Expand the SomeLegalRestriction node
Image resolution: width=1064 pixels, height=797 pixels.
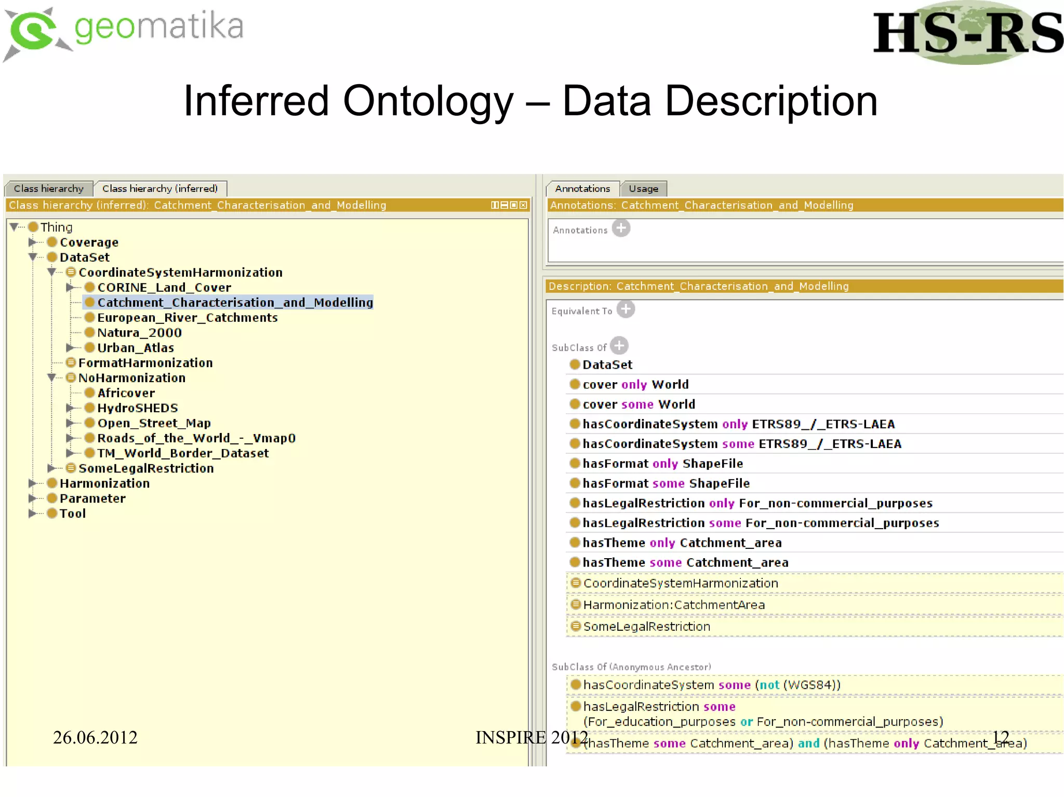51,468
